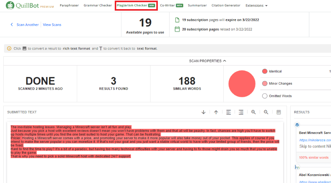Click the red similarity pie chart
This screenshot has width=331, height=183.
[242, 83]
